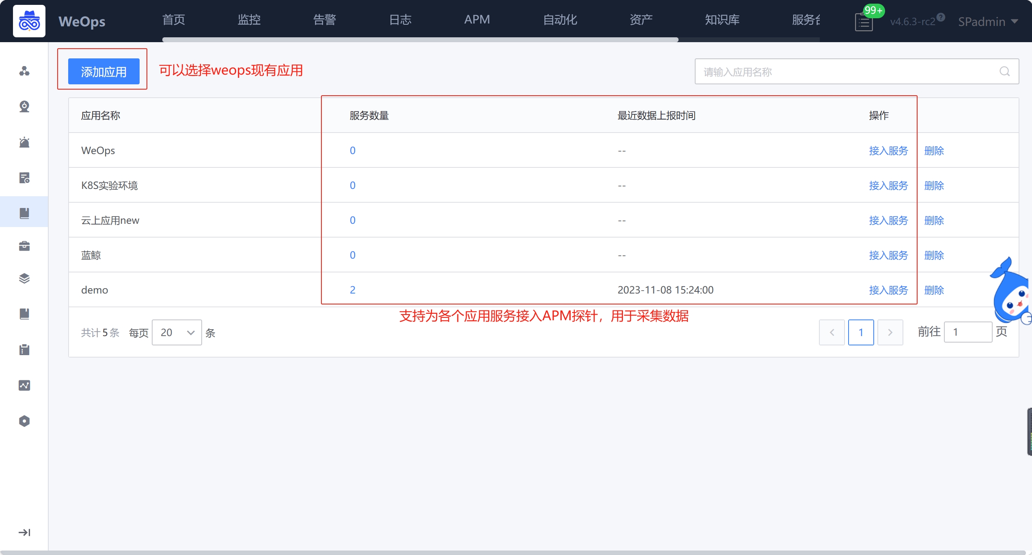Screen dimensions: 1032x555
Task: Click the blue whale assistant mascot
Action: [x=1010, y=291]
